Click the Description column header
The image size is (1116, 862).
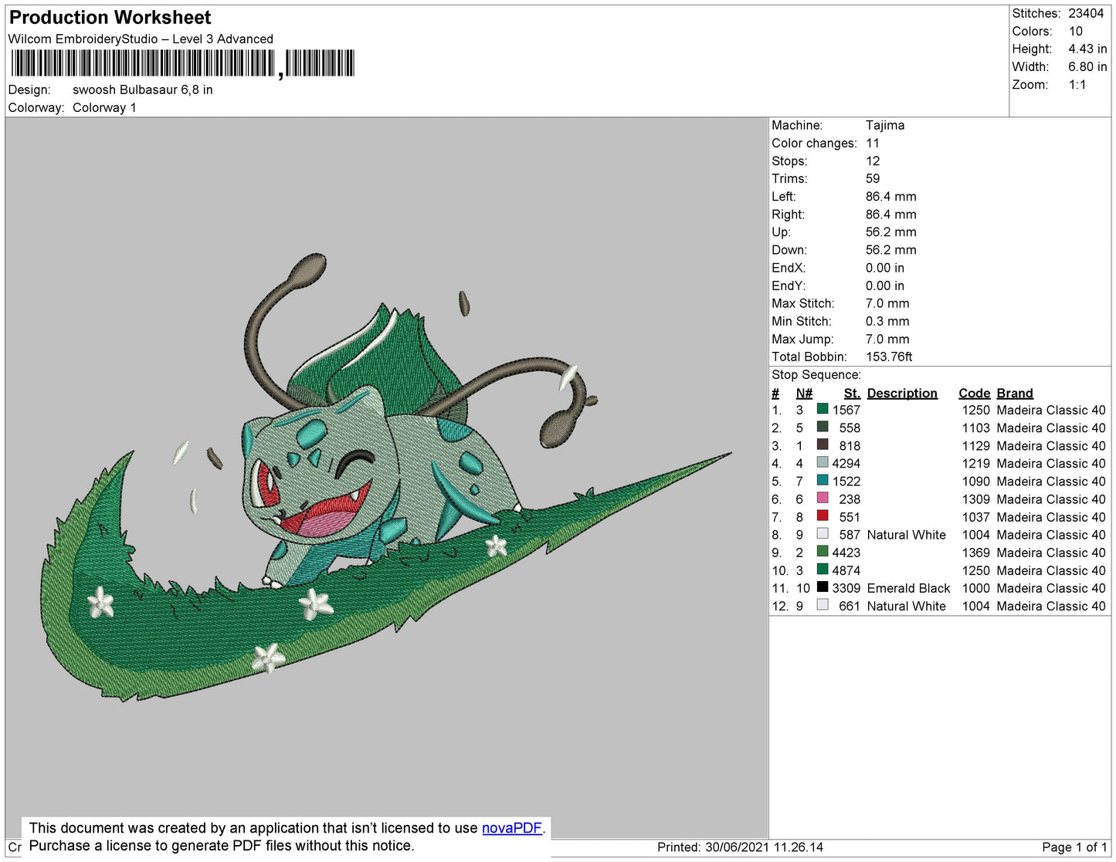(x=901, y=393)
